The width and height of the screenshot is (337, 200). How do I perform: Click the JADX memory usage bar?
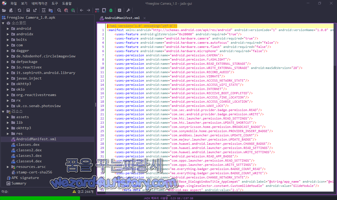(168, 198)
